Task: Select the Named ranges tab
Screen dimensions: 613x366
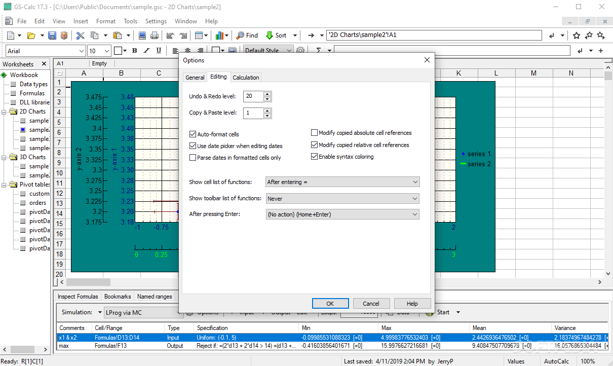Action: 155,297
